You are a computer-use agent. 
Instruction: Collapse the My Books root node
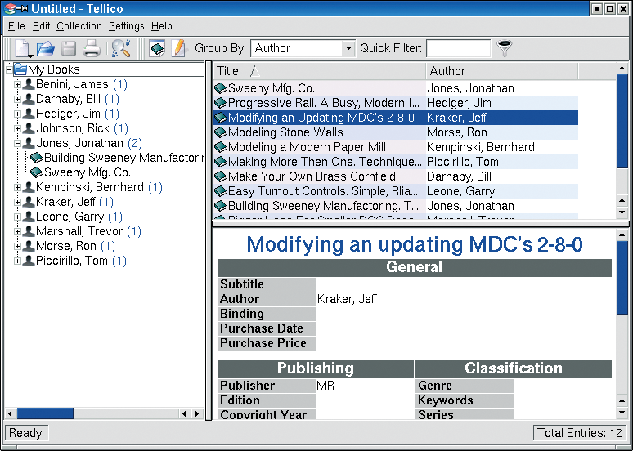[9, 69]
